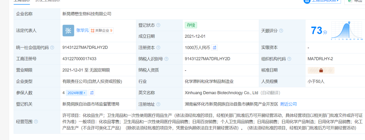This screenshot has width=365, height=140.
Task: Click the 关联企业 9 badge
Action: [x=102, y=30]
